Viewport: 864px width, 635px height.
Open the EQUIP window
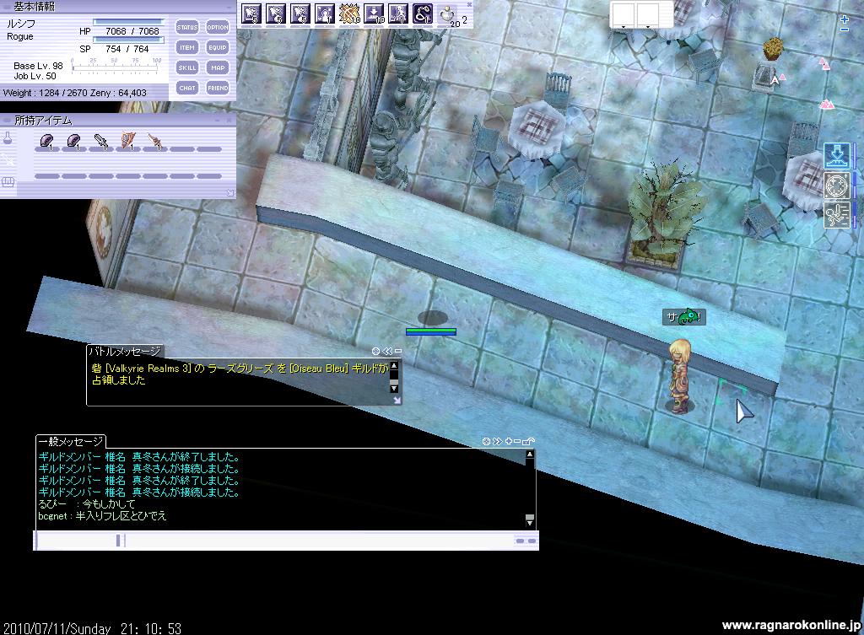(218, 47)
